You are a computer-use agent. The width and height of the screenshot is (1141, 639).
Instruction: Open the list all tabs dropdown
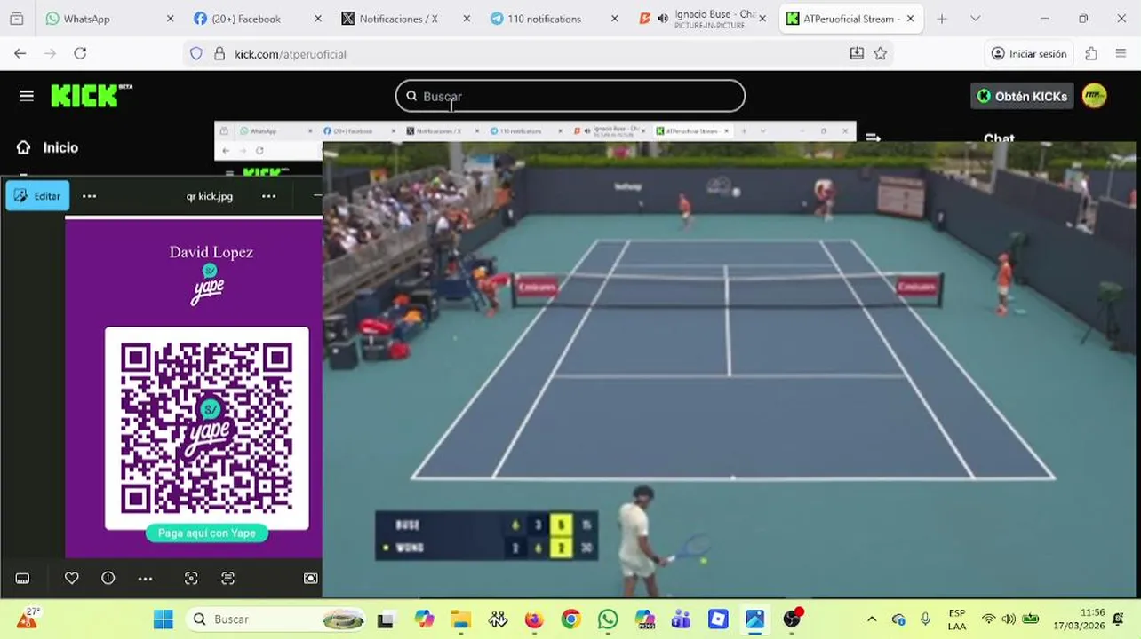[x=975, y=19]
